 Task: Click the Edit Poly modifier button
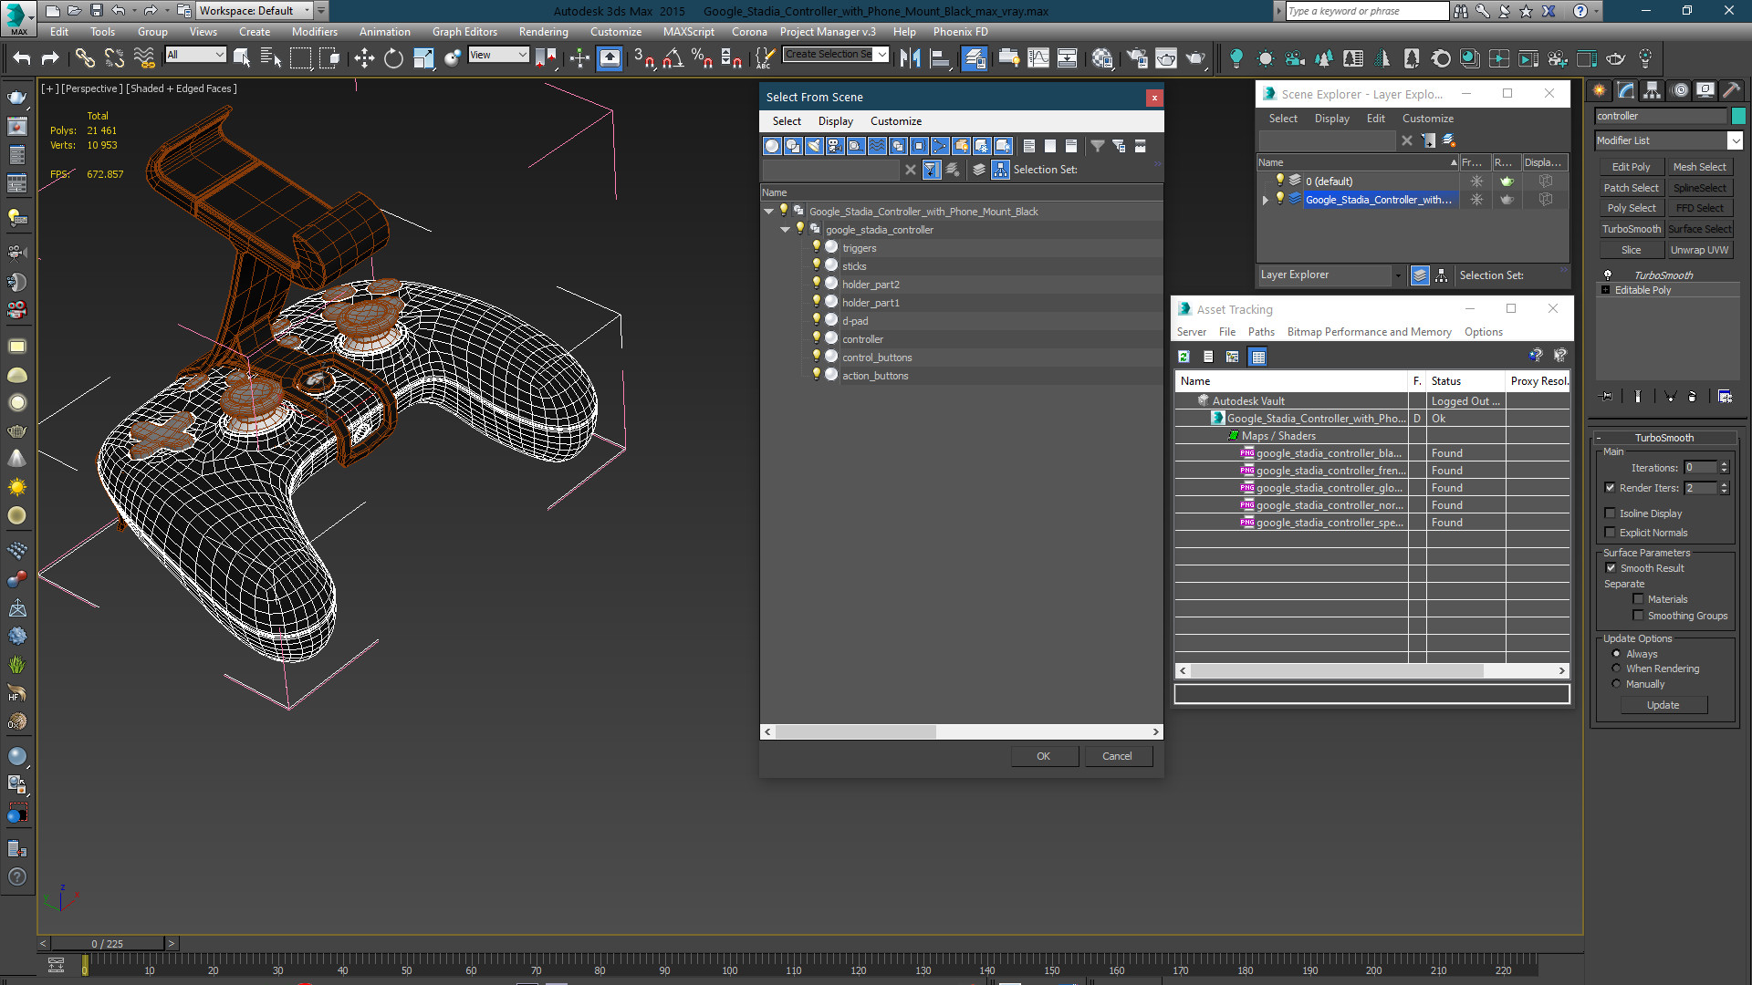click(x=1631, y=167)
